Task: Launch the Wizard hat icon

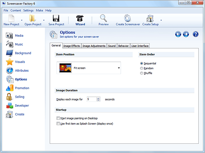Action: point(80,18)
